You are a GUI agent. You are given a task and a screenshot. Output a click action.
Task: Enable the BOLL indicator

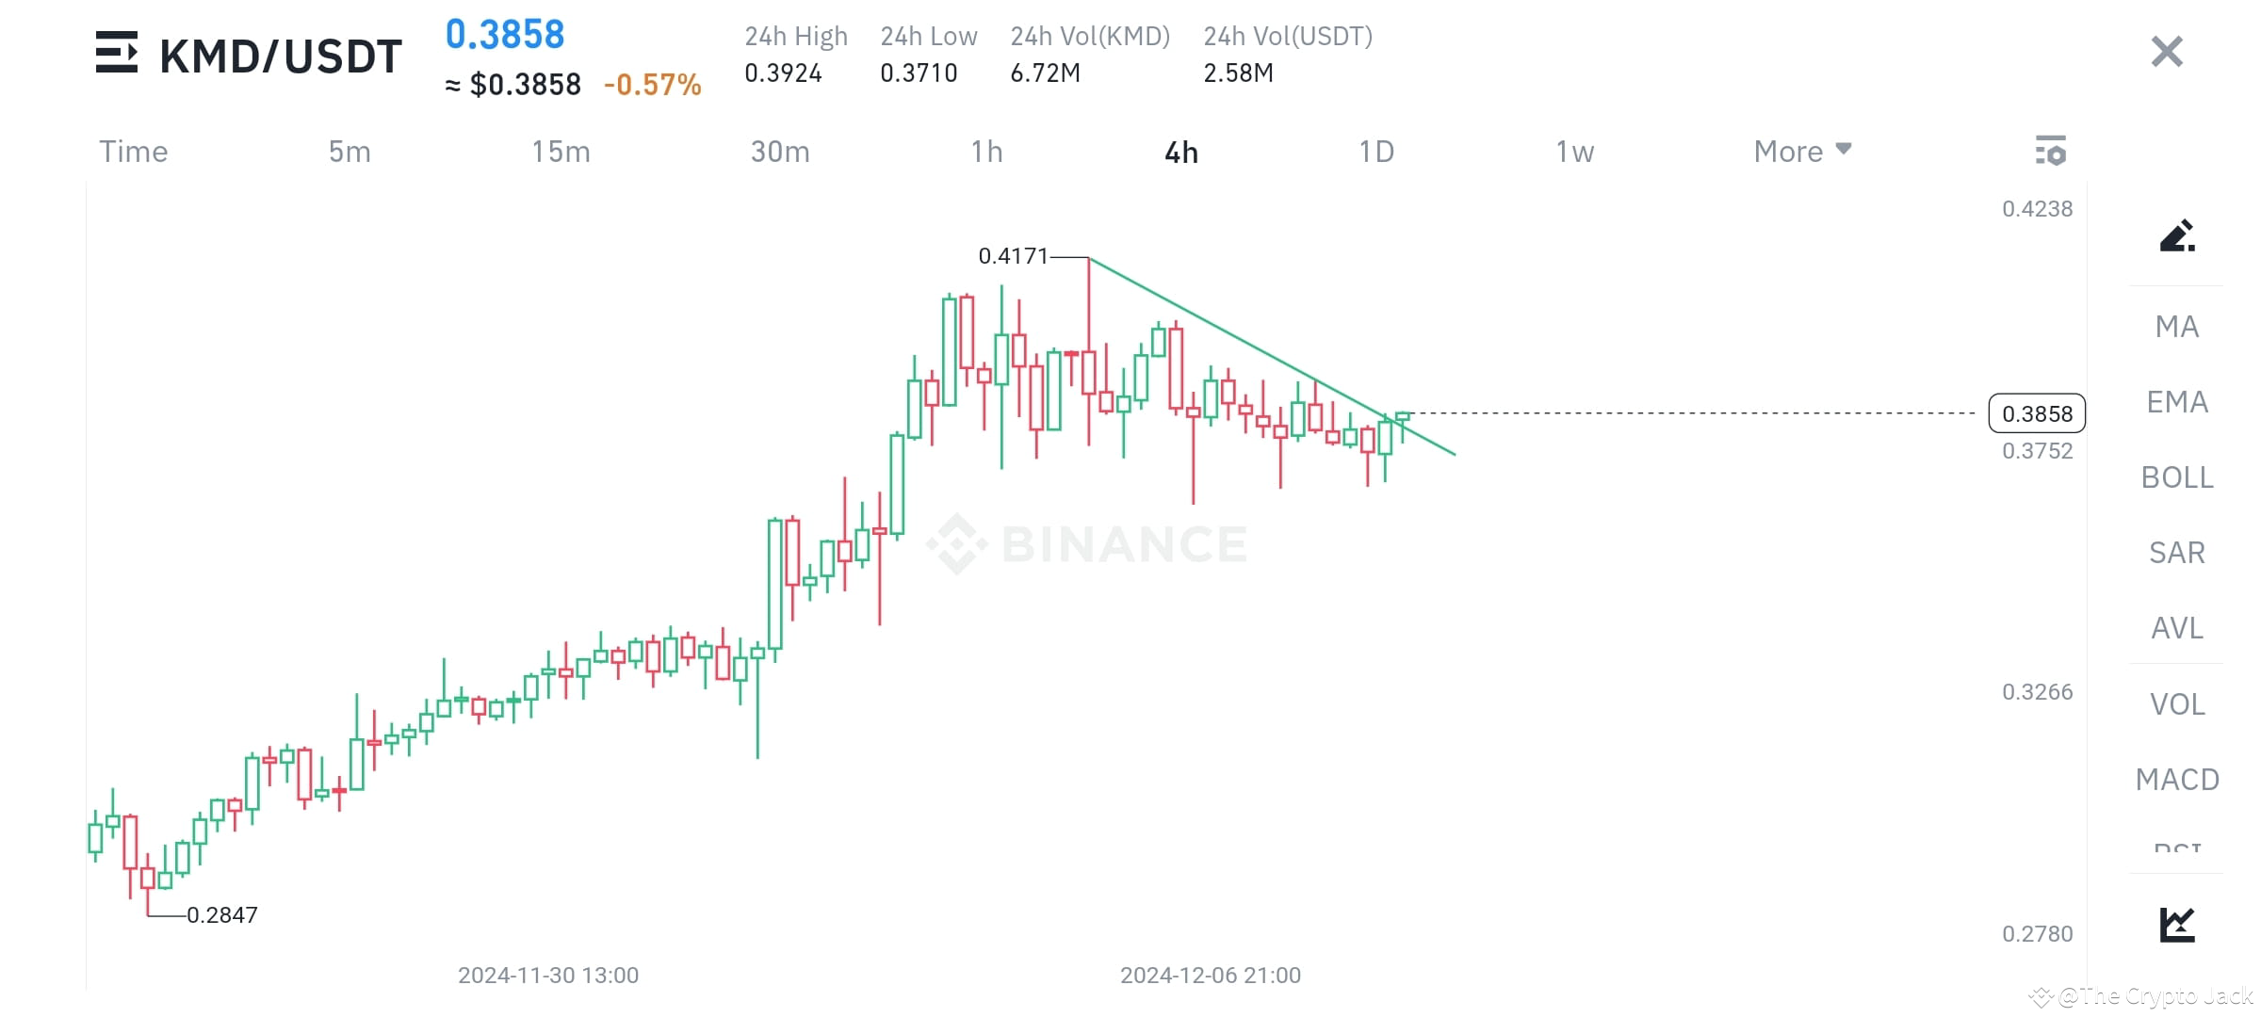point(2176,477)
